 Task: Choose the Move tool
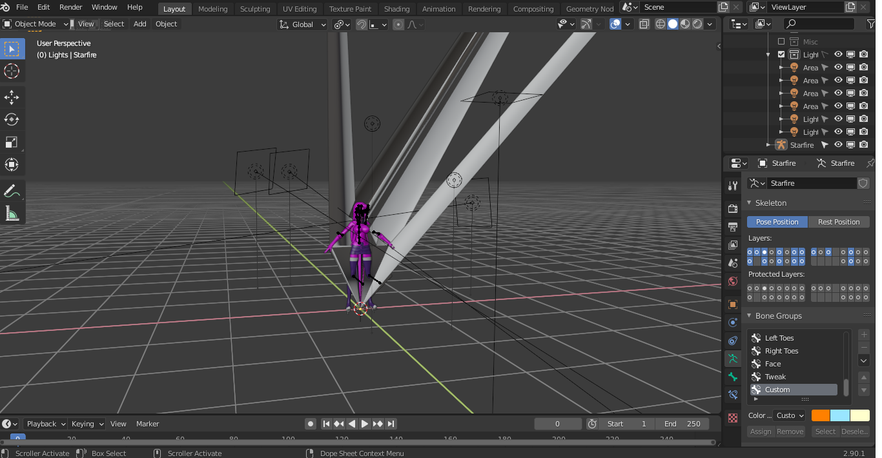12,97
